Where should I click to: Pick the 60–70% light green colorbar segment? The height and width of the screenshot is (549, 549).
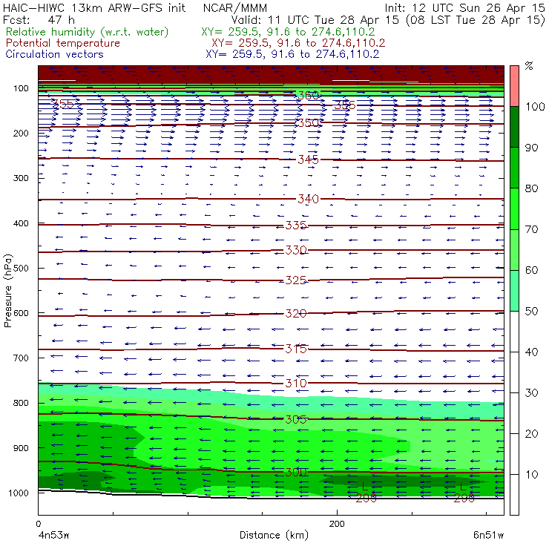point(514,249)
